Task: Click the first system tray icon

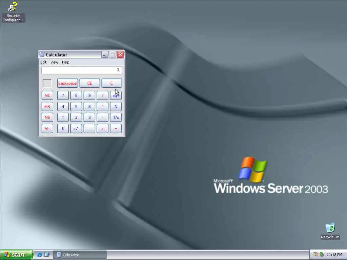Action: tap(315, 255)
